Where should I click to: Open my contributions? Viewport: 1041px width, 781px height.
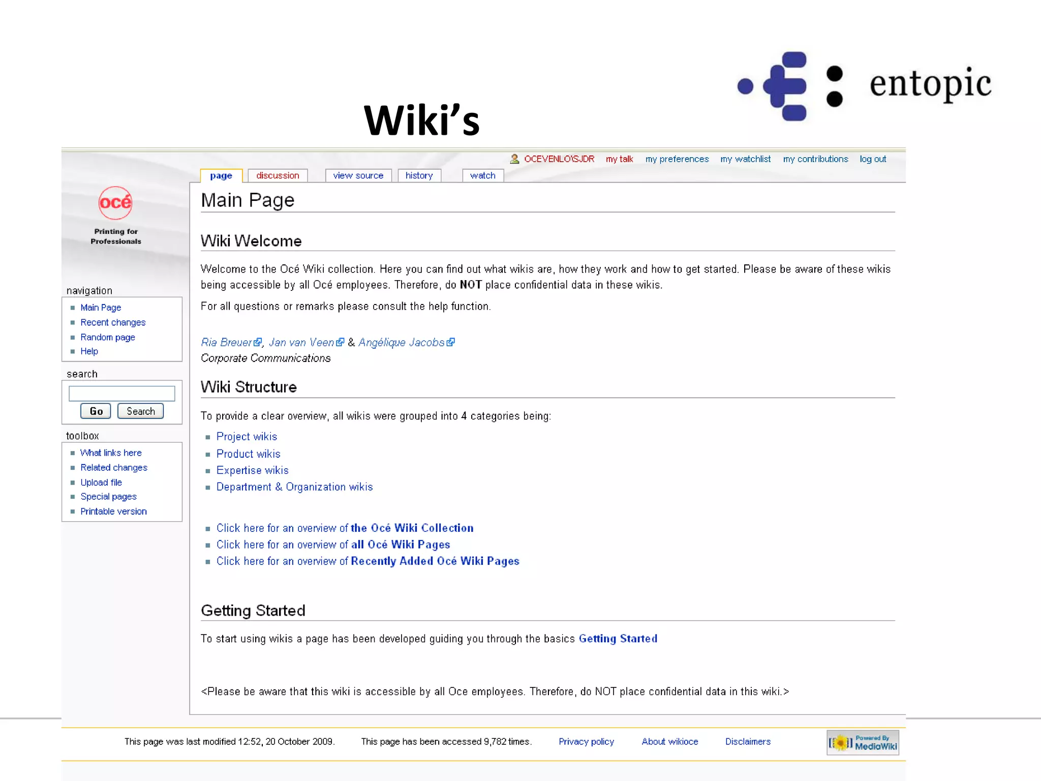[815, 159]
